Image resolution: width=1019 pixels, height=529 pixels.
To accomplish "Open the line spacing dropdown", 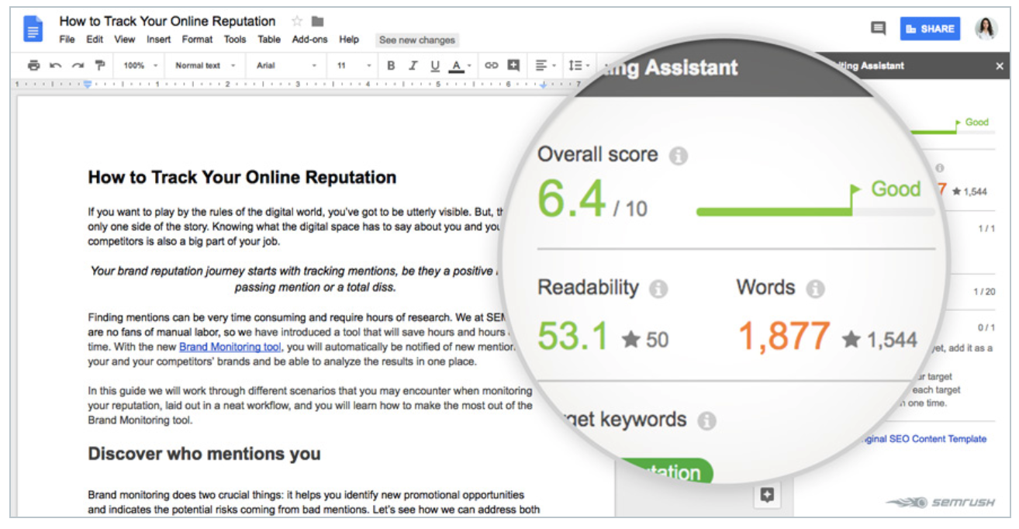I will 579,66.
